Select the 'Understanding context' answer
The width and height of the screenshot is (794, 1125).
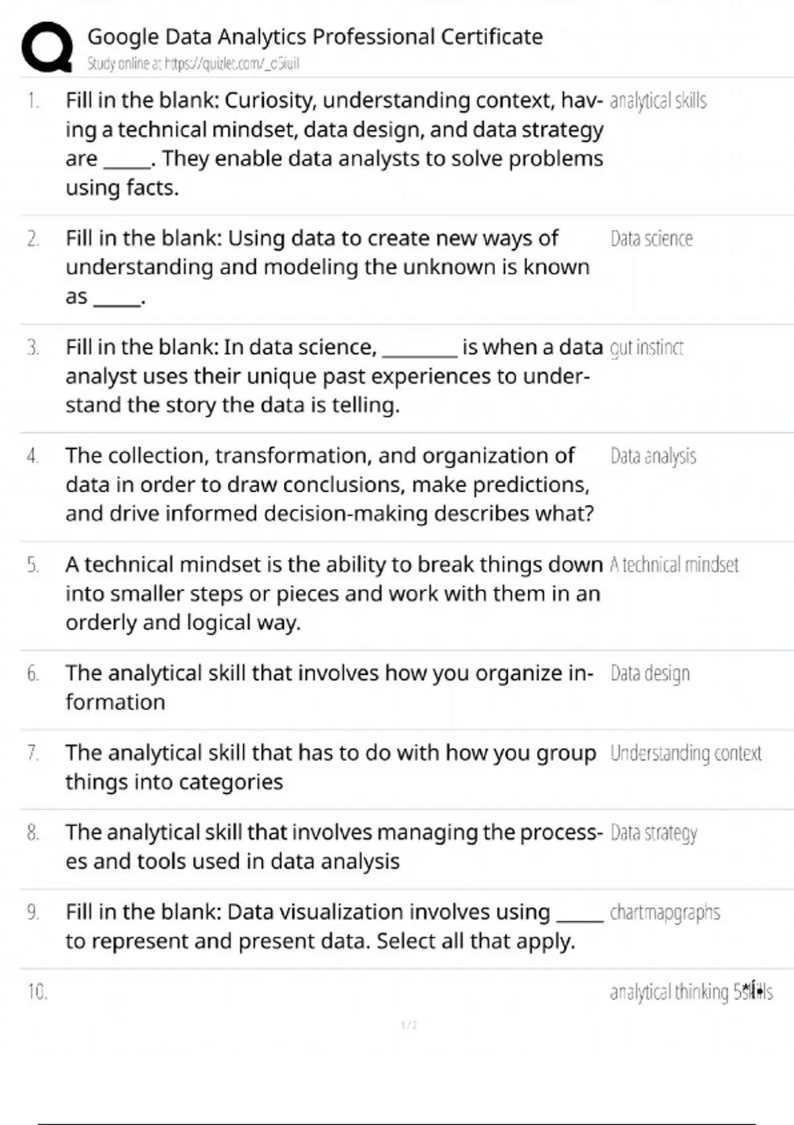point(685,753)
